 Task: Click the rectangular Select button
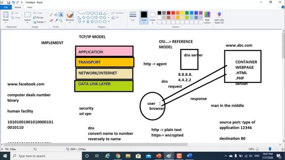[28, 16]
